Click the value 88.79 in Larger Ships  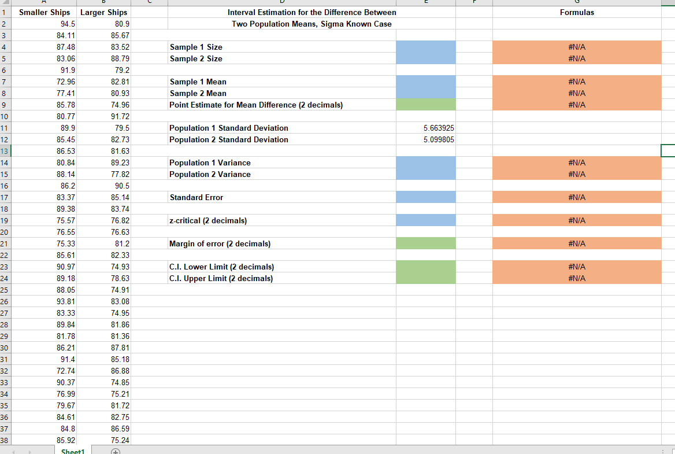click(x=120, y=58)
